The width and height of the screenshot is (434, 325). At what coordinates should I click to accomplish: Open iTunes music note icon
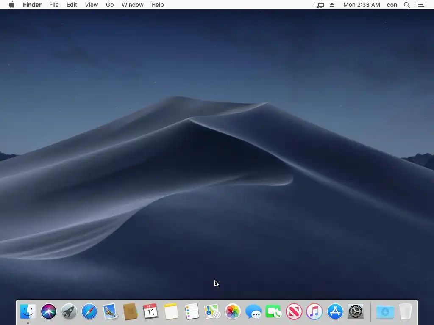(x=314, y=311)
